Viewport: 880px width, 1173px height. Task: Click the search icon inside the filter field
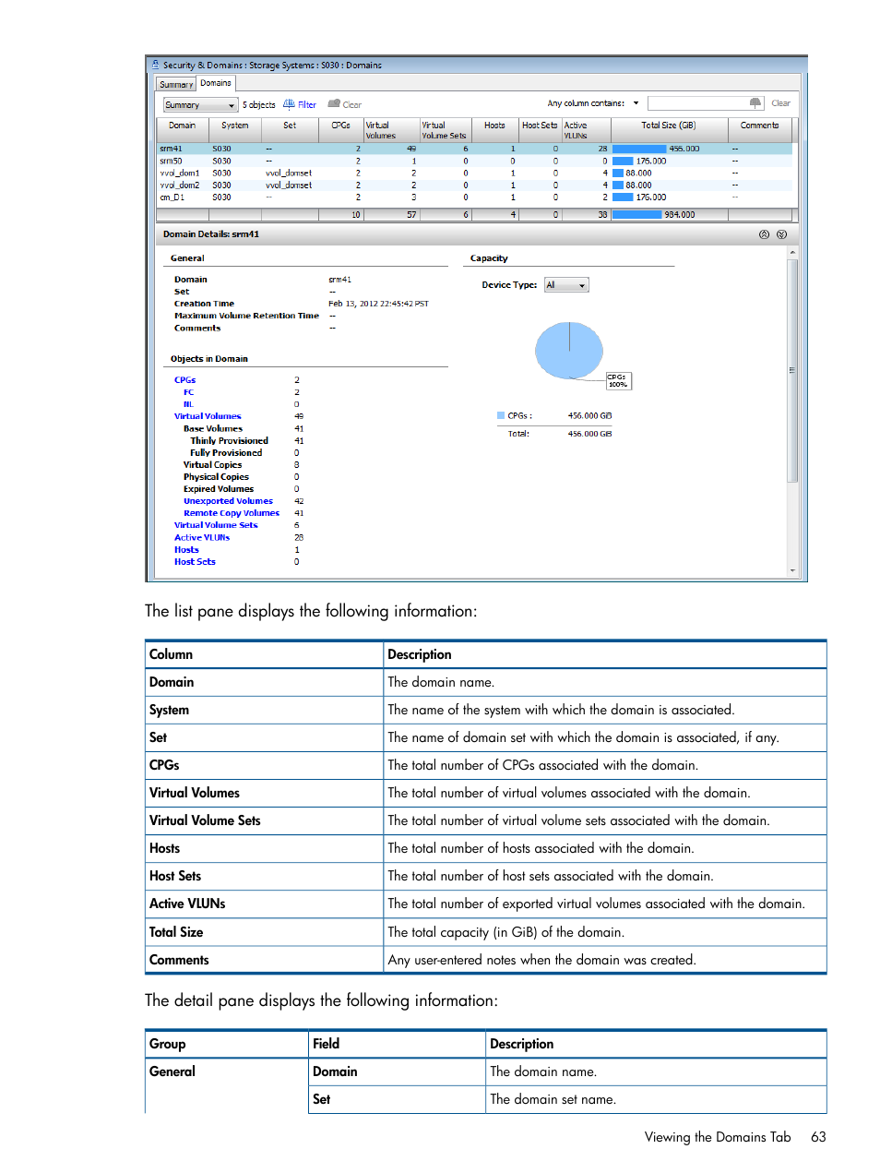[755, 103]
